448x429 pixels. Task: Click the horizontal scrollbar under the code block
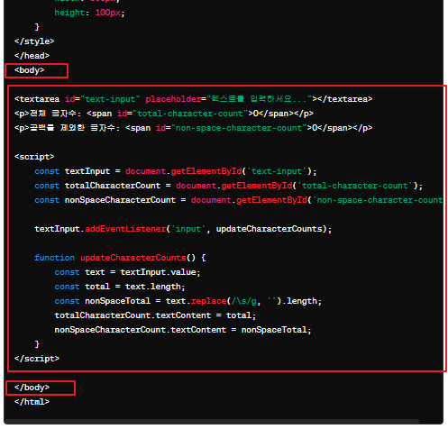point(212,421)
